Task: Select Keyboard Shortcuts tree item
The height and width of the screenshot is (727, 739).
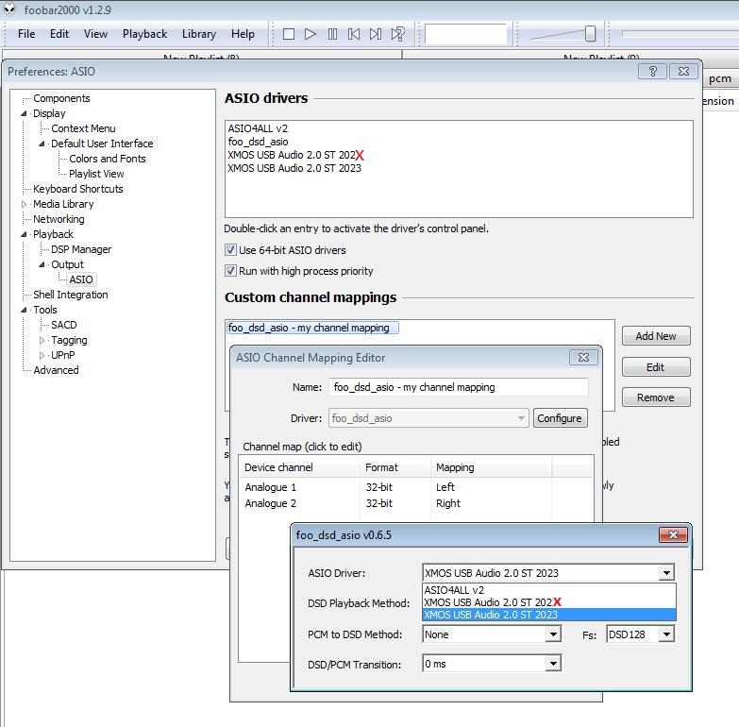Action: tap(77, 189)
